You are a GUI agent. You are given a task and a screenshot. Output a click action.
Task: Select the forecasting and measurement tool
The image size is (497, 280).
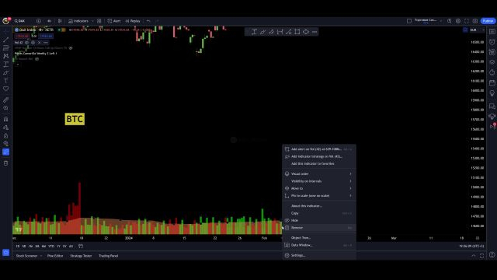pyautogui.click(x=5, y=65)
